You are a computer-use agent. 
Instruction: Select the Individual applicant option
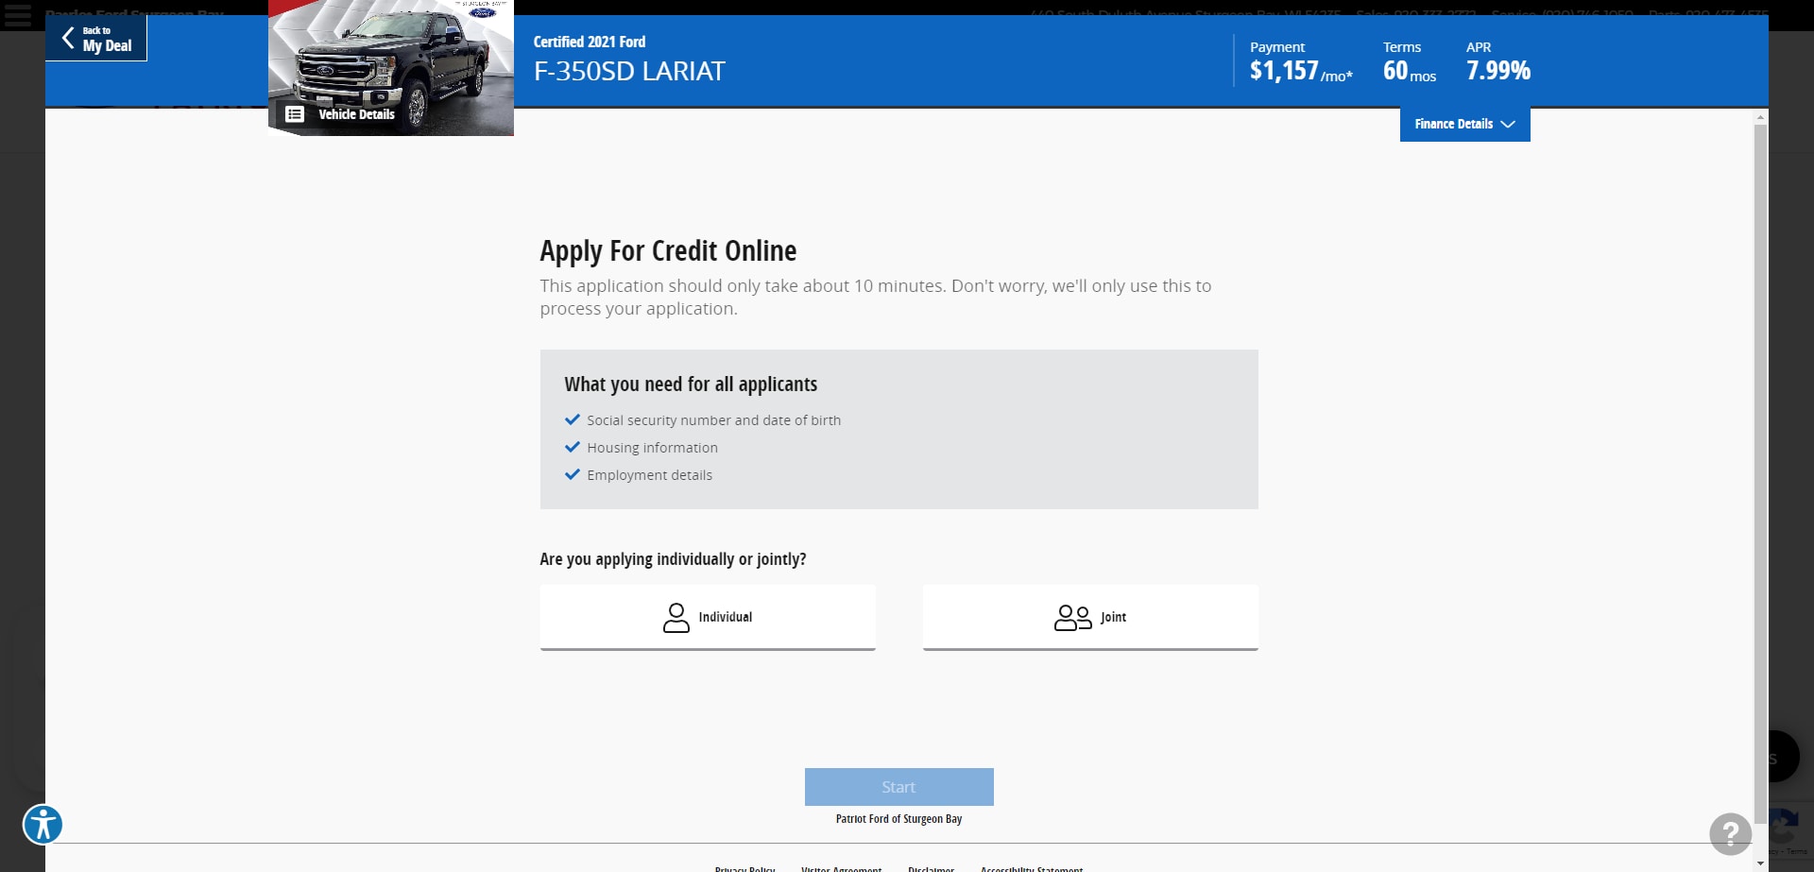[x=708, y=617]
